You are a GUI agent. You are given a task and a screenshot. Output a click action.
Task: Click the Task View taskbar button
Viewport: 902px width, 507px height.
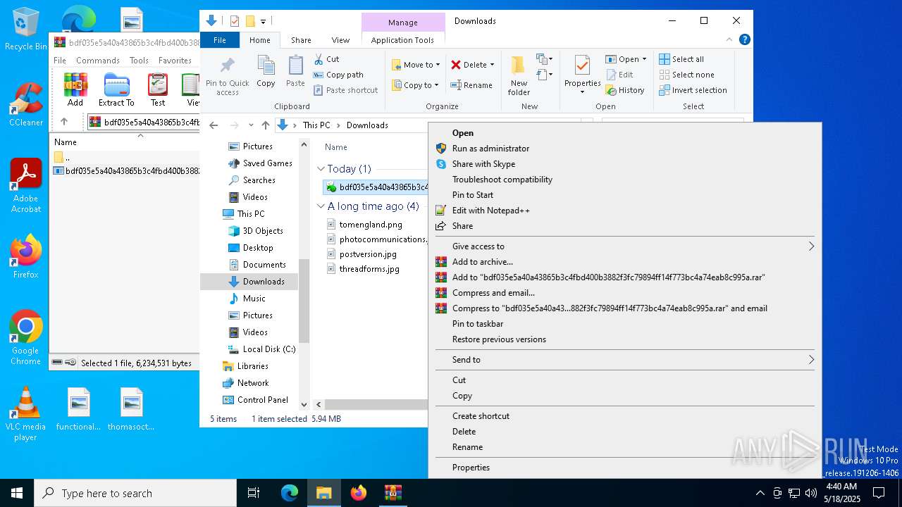(x=254, y=493)
